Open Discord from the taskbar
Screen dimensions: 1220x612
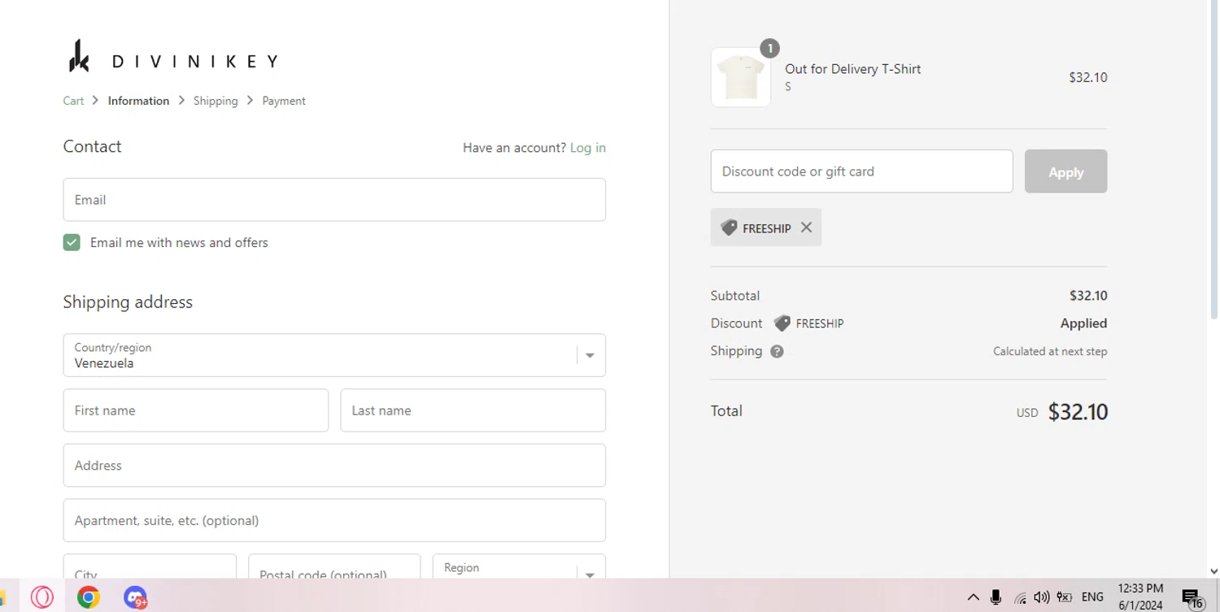pos(135,597)
